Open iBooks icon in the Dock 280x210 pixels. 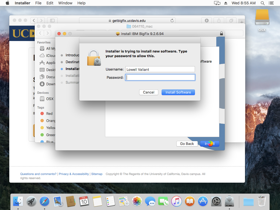tap(190, 201)
